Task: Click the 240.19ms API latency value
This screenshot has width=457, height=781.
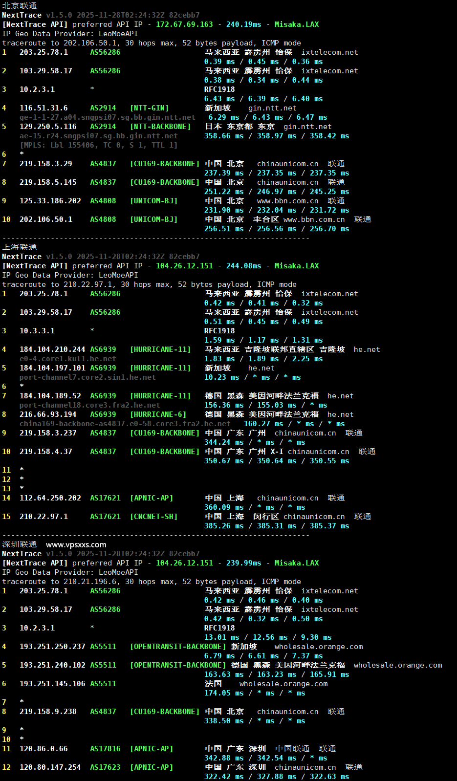Action: pyautogui.click(x=243, y=24)
